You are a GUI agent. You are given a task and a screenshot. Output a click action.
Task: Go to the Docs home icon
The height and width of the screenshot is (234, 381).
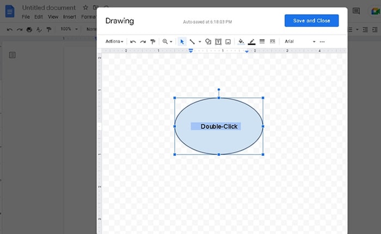(x=10, y=11)
